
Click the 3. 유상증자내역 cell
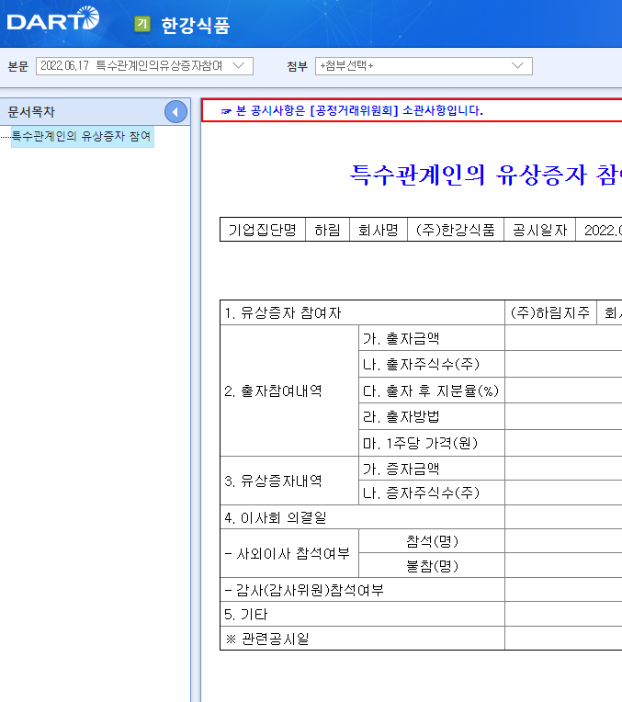click(289, 481)
